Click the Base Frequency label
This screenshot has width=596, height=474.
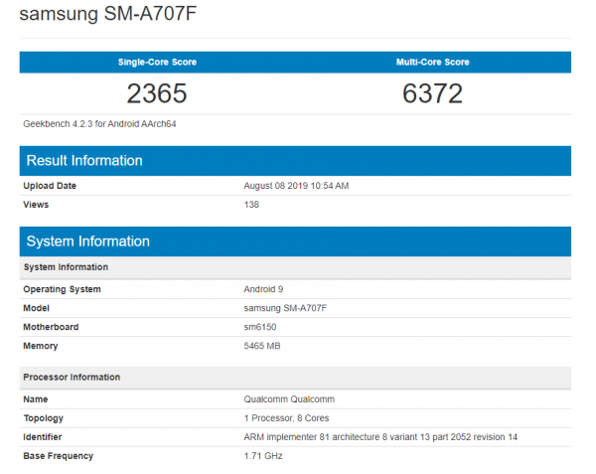tap(59, 456)
